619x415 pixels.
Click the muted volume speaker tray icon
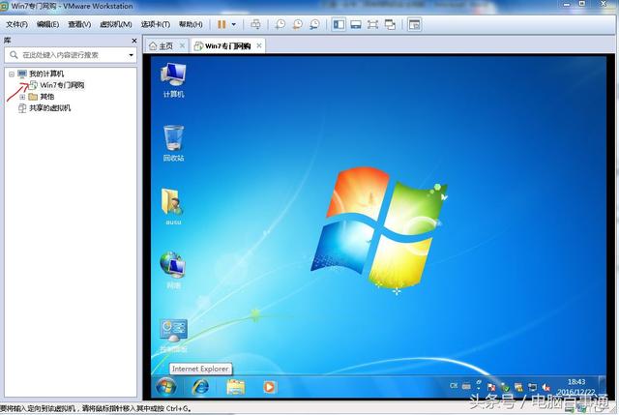click(545, 387)
